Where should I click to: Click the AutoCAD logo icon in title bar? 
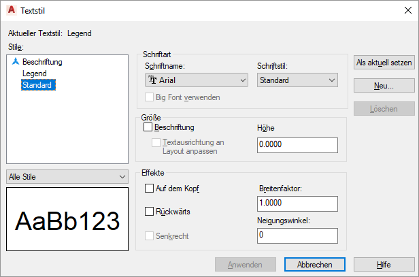coord(11,10)
